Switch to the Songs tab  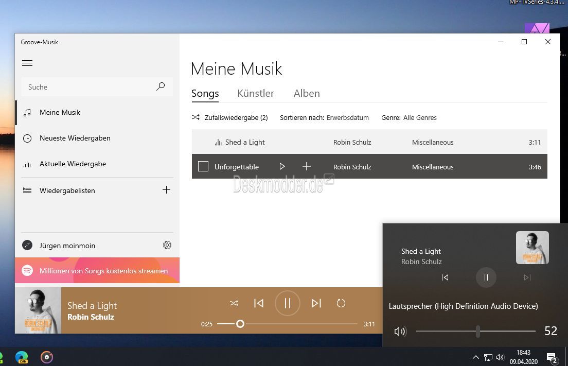coord(205,94)
